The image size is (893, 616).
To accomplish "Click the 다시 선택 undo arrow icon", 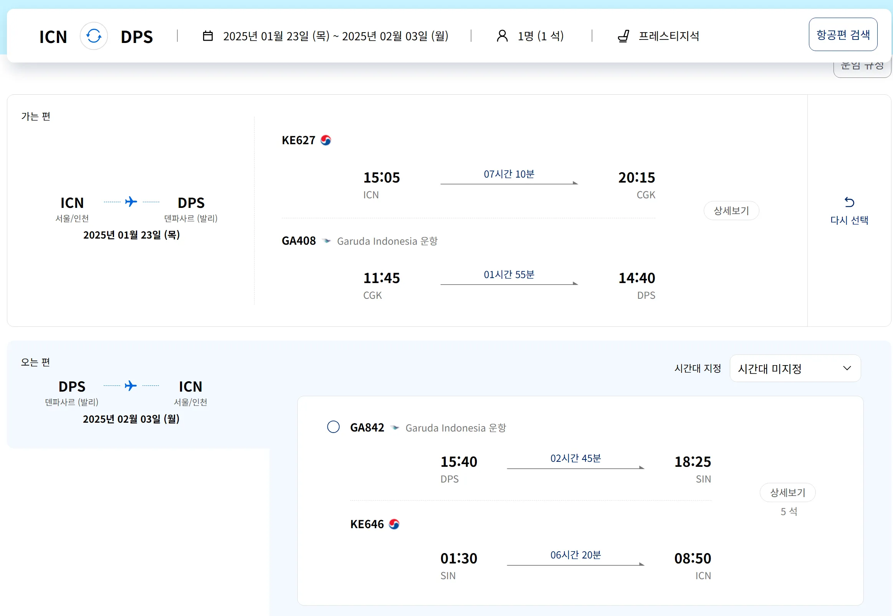I will 849,202.
